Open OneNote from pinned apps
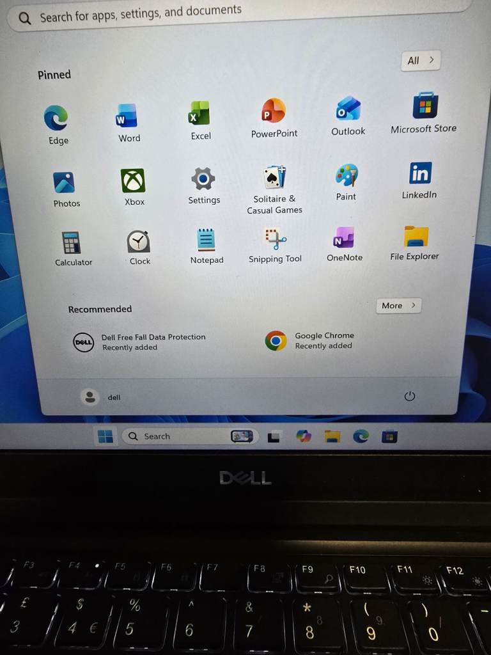491x655 pixels. [x=345, y=238]
